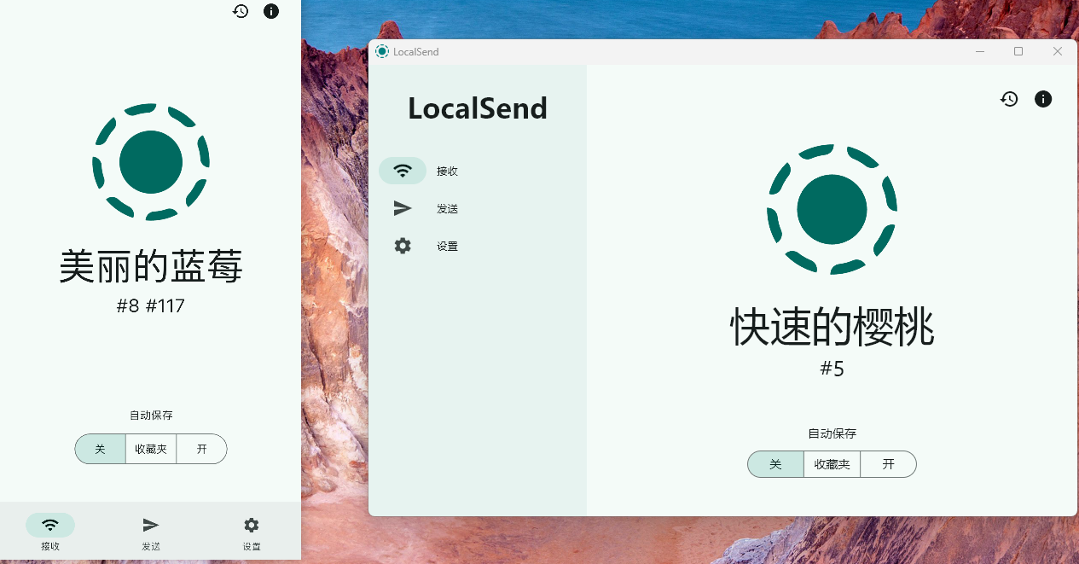Set auto-save to 收藏夹 in the left window
1079x564 pixels.
150,449
